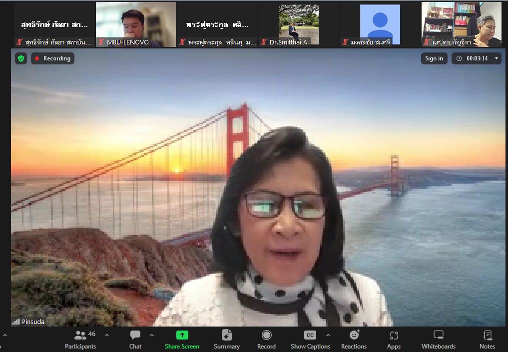The width and height of the screenshot is (508, 352).
Task: Open the Notes panel
Action: (487, 339)
